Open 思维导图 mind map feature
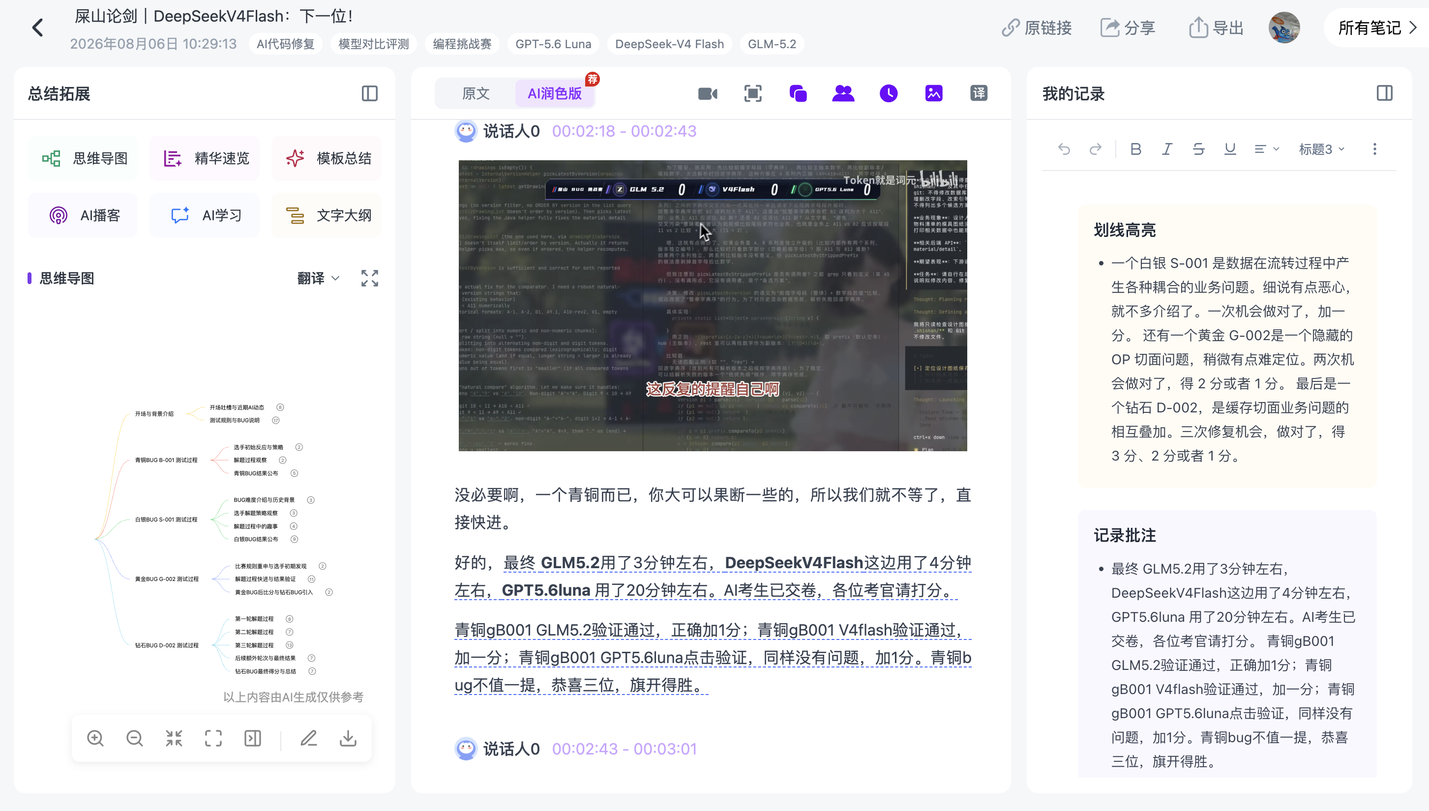Viewport: 1429px width, 811px height. (83, 158)
